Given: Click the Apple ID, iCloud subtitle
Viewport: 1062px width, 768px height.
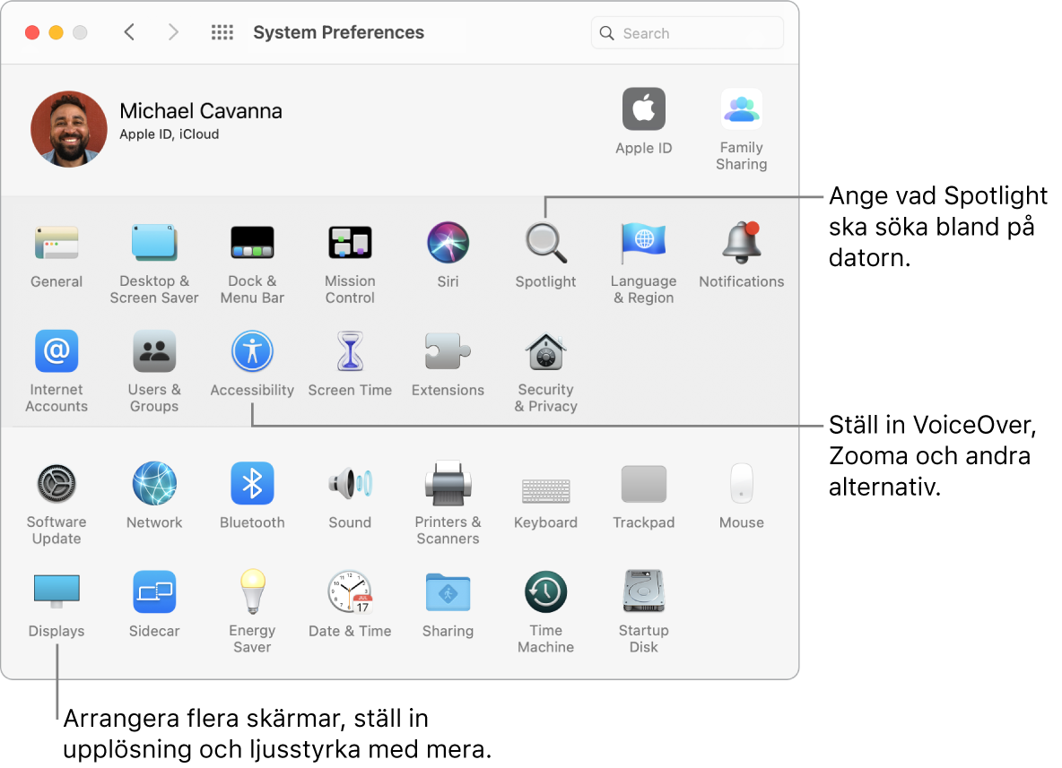Looking at the screenshot, I should (170, 134).
